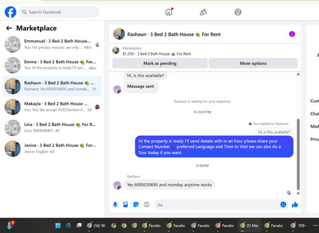Show more taskbar items via ellipsis
The image size is (319, 233).
tap(316, 225)
